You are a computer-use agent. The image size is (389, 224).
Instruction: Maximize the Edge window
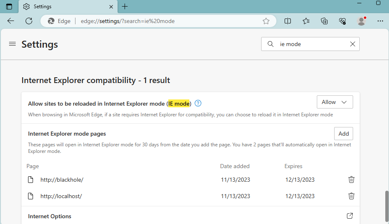[x=378, y=3]
